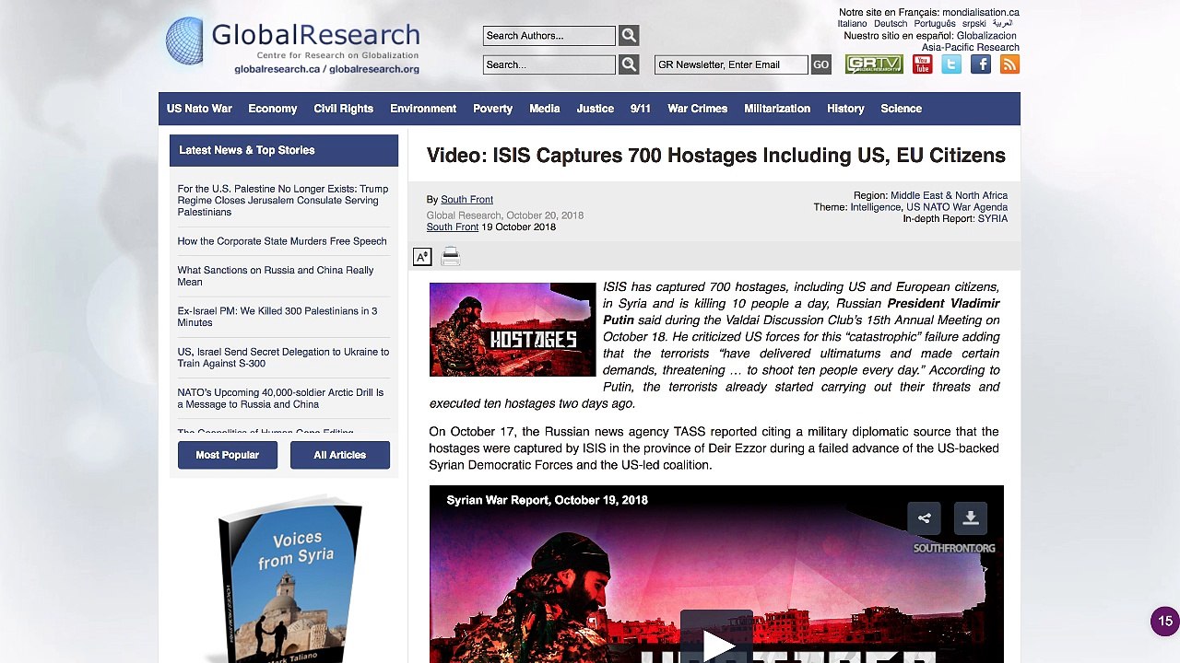Screen dimensions: 1180x663
Task: Click the Globalizacion Spanish site link
Action: [986, 36]
